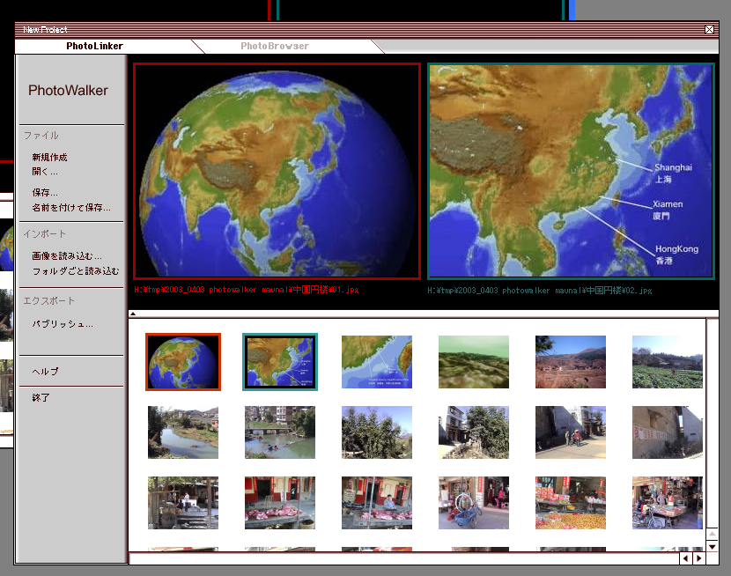This screenshot has height=576, width=731.
Task: Click the right arrow at bottom right
Action: click(x=699, y=558)
